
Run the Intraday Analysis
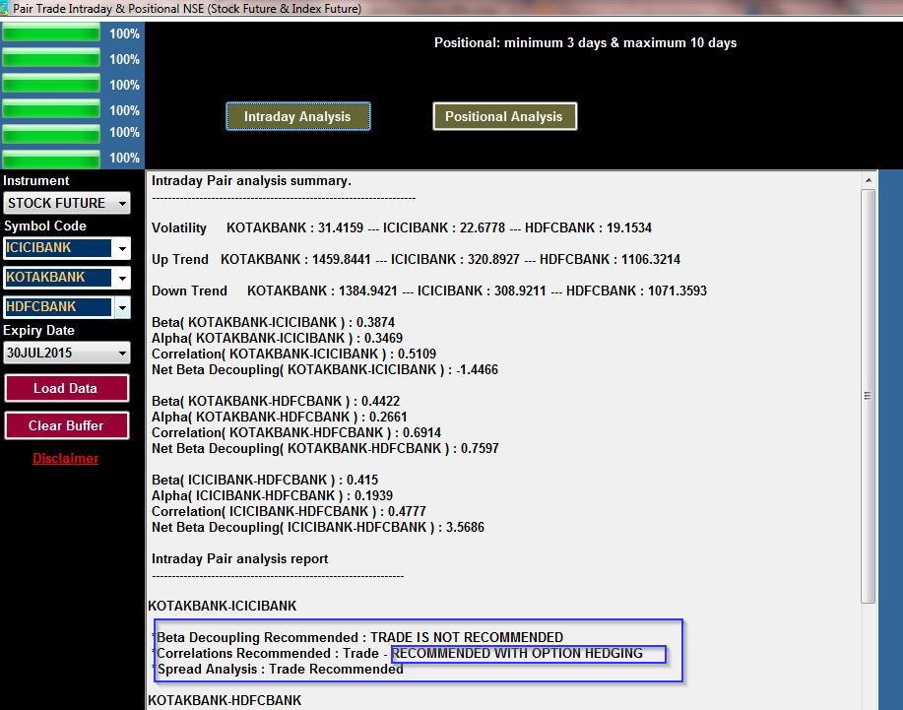[x=297, y=116]
